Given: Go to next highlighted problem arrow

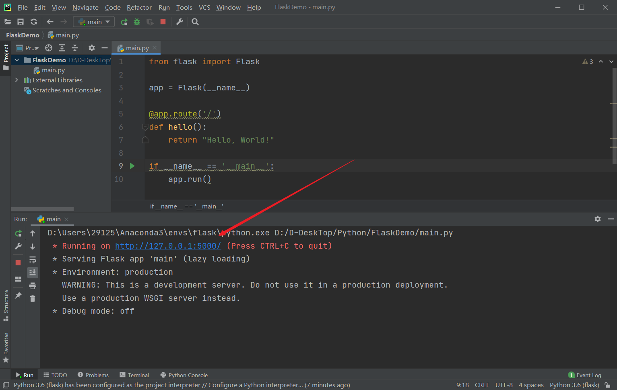Looking at the screenshot, I should point(611,61).
